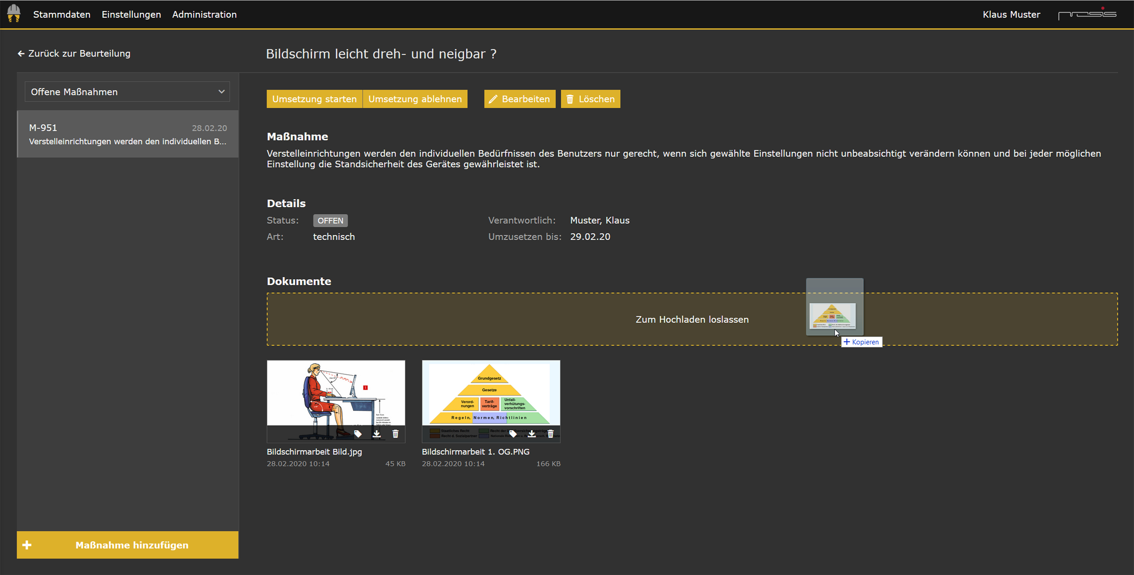The image size is (1134, 575).
Task: Download the Bildschirmarbeit Bild.jpg document
Action: (377, 434)
